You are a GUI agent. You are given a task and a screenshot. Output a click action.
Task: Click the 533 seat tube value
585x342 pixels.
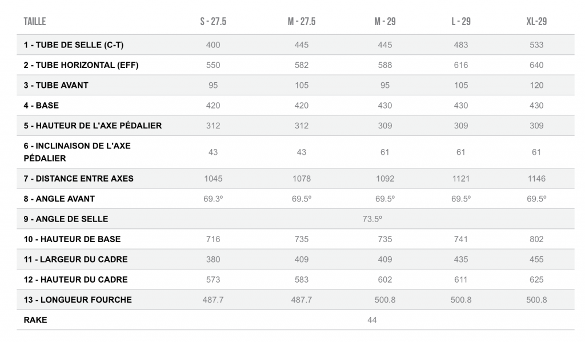536,45
